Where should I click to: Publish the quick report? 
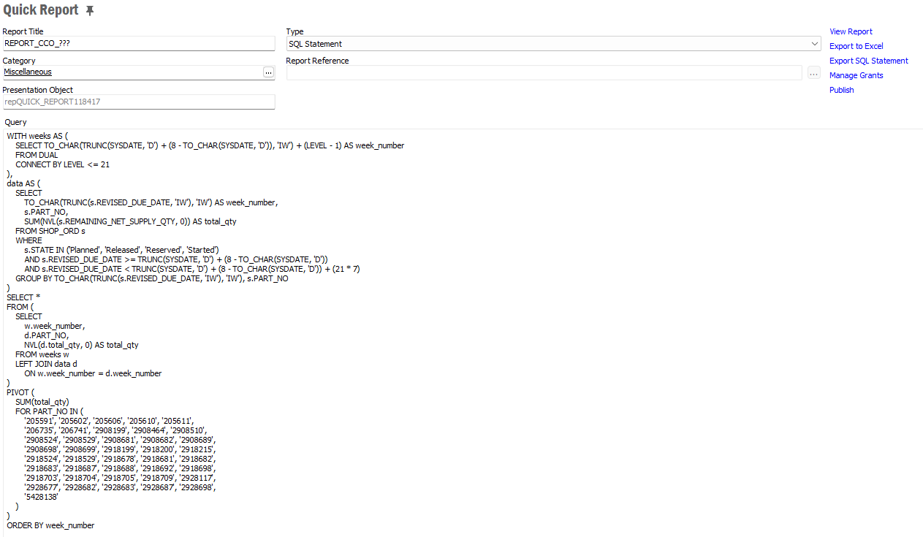click(841, 90)
